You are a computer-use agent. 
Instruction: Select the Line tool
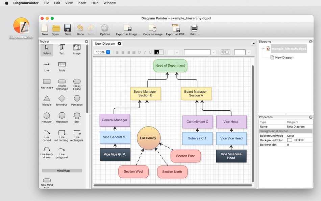pyautogui.click(x=47, y=67)
